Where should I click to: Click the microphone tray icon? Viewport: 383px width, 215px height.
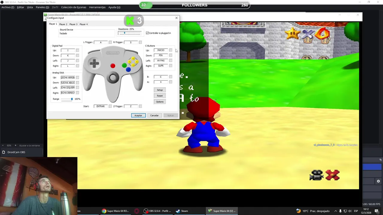coord(340,211)
